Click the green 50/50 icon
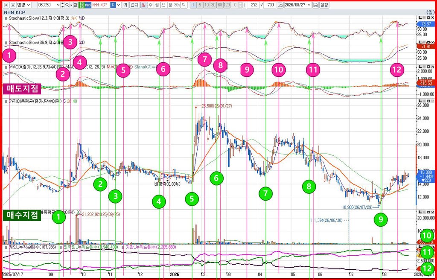The width and height of the screenshot is (437, 280). pyautogui.click(x=82, y=5)
